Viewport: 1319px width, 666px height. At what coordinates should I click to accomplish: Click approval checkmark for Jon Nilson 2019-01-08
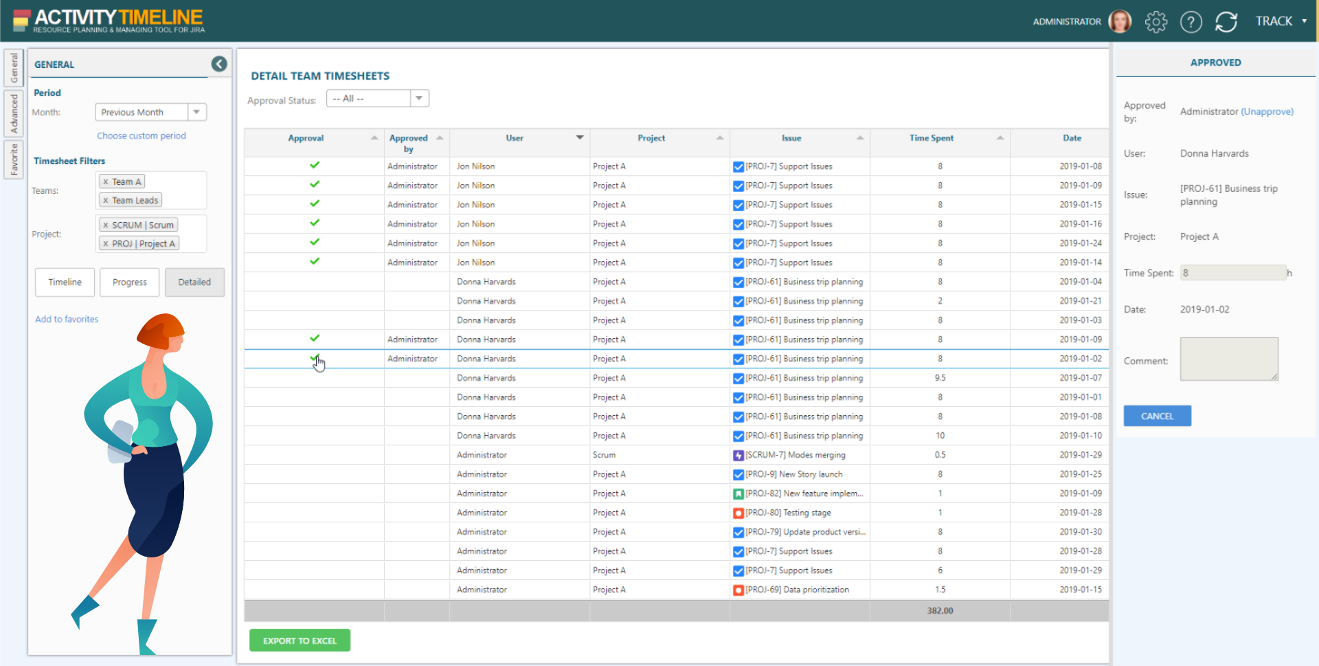click(x=315, y=165)
